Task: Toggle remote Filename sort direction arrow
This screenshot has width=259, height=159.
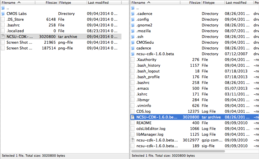Action: (149, 3)
